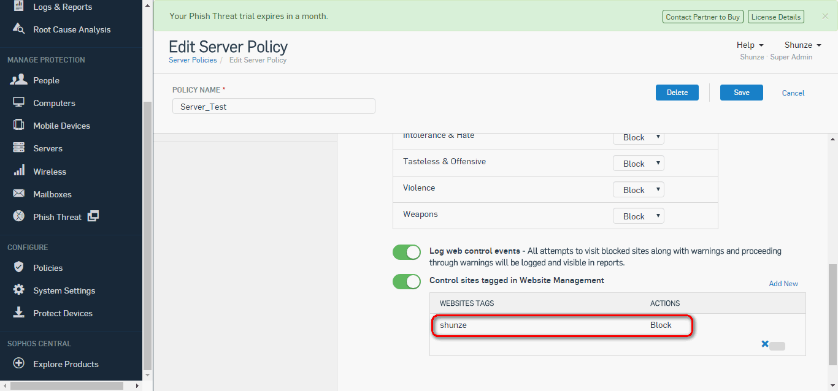Open Mobile Devices via its icon
The width and height of the screenshot is (838, 391).
pyautogui.click(x=19, y=126)
